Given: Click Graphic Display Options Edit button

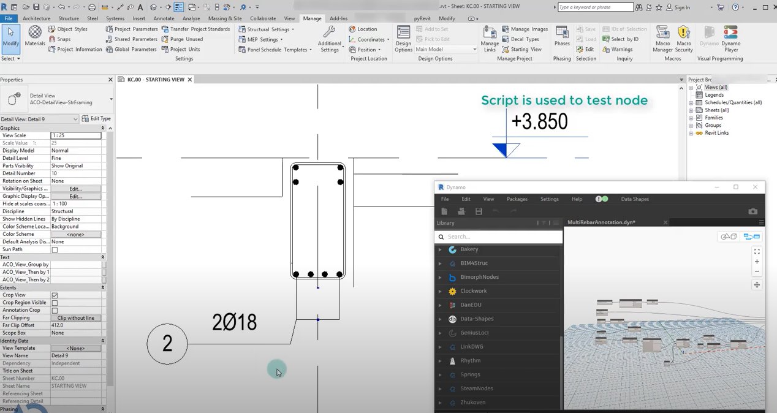Looking at the screenshot, I should coord(75,196).
